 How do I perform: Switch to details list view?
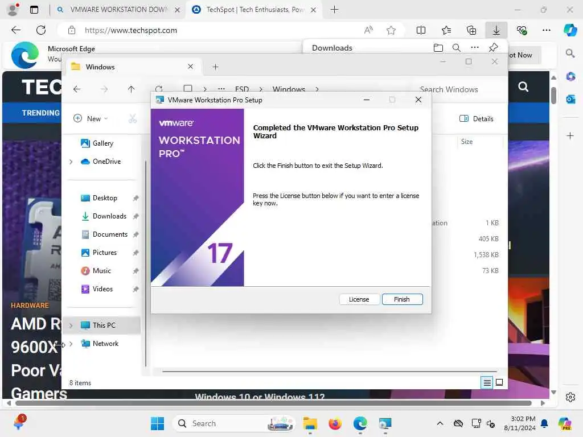tap(487, 382)
